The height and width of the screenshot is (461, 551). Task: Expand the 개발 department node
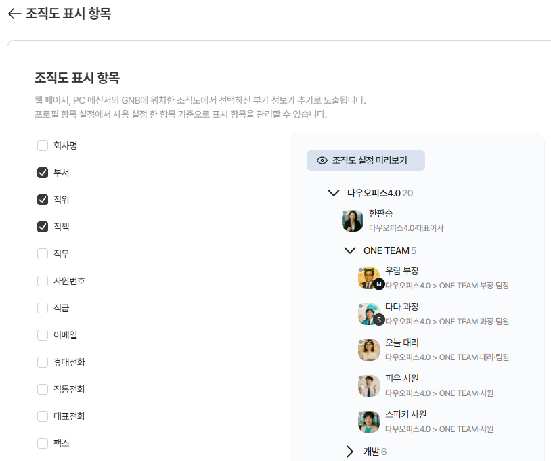pyautogui.click(x=350, y=452)
